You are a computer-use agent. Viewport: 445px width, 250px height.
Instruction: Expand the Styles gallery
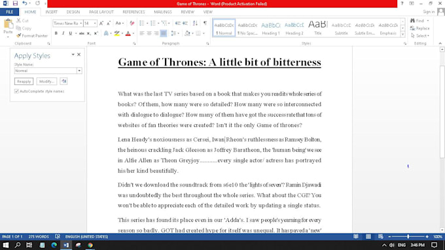click(x=402, y=34)
